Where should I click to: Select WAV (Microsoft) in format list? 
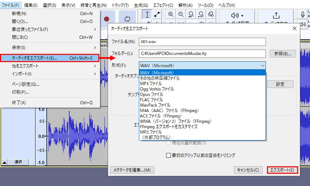[x=202, y=73]
